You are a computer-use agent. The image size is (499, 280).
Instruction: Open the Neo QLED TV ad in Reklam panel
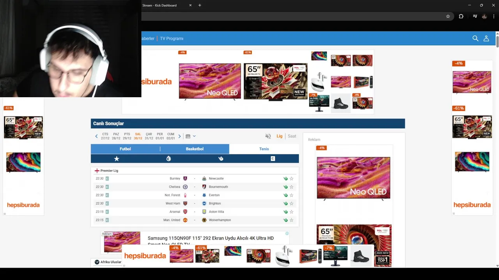click(354, 178)
